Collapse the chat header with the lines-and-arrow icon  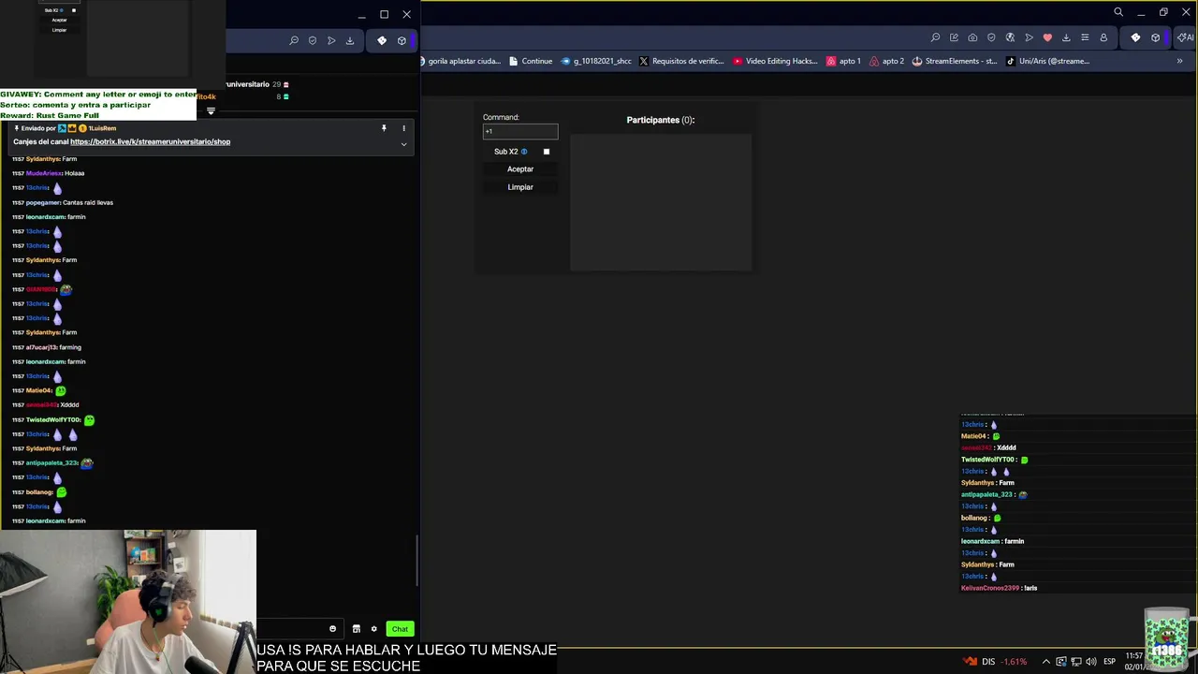tap(211, 110)
